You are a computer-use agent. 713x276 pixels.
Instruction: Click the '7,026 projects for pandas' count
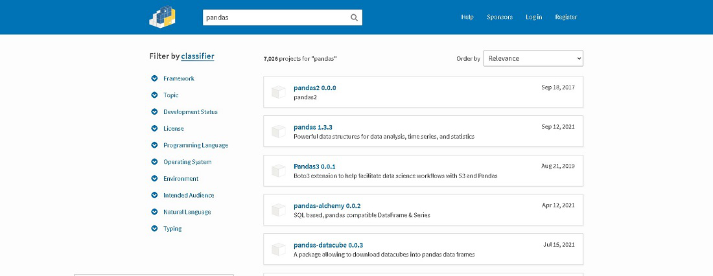point(300,59)
